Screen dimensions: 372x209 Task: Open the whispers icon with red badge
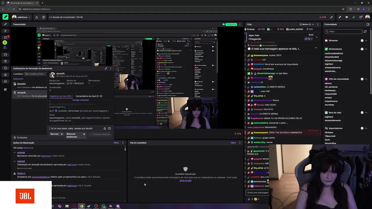pos(5,37)
